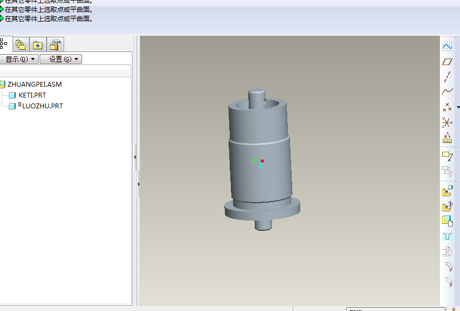This screenshot has width=460, height=311.
Task: Click the coordinate system tool icon
Action: tap(447, 122)
